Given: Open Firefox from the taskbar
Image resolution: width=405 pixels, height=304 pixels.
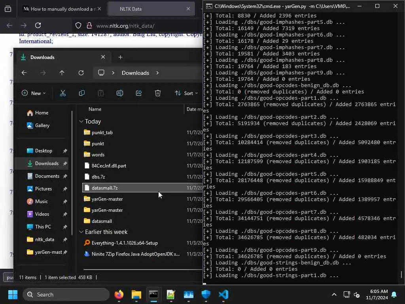Looking at the screenshot, I should click(119, 294).
